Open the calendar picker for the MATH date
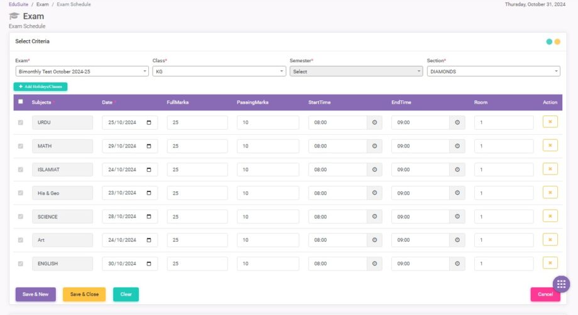Image resolution: width=578 pixels, height=315 pixels. [x=149, y=146]
